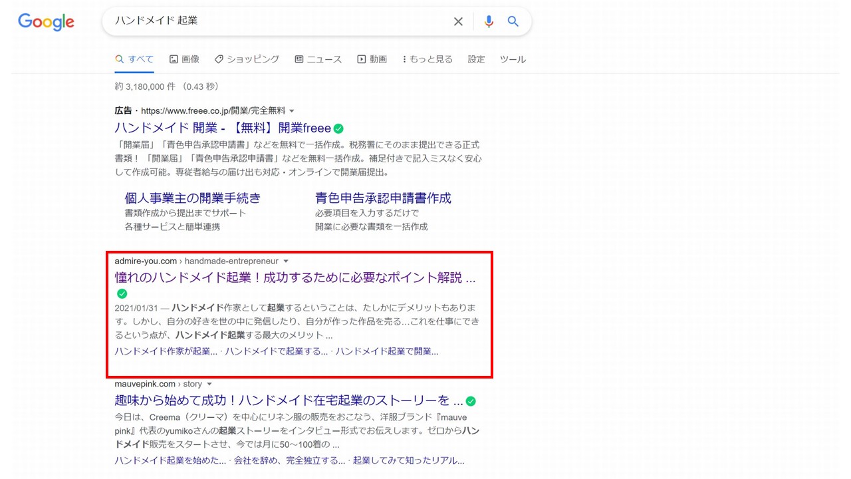Open sitelink 青色申告承認申請書作成

(x=383, y=198)
